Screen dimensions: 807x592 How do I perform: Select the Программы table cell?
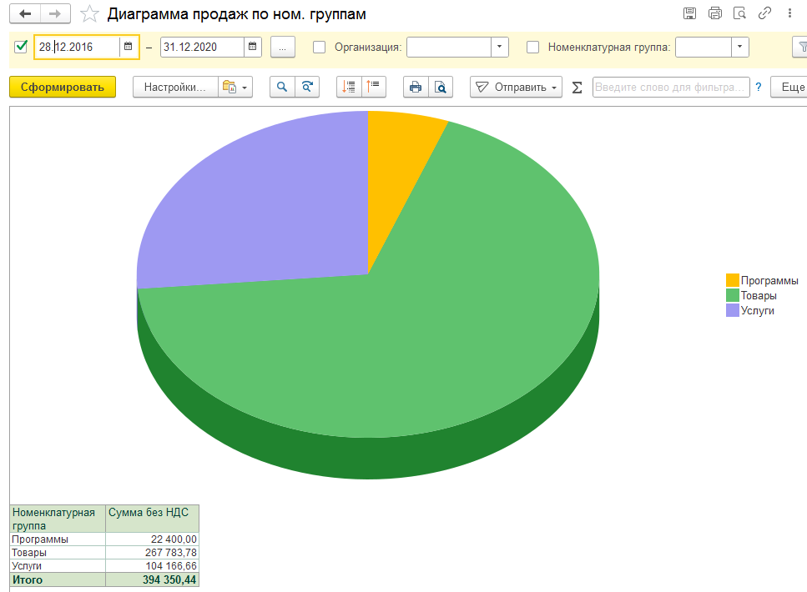tap(58, 539)
